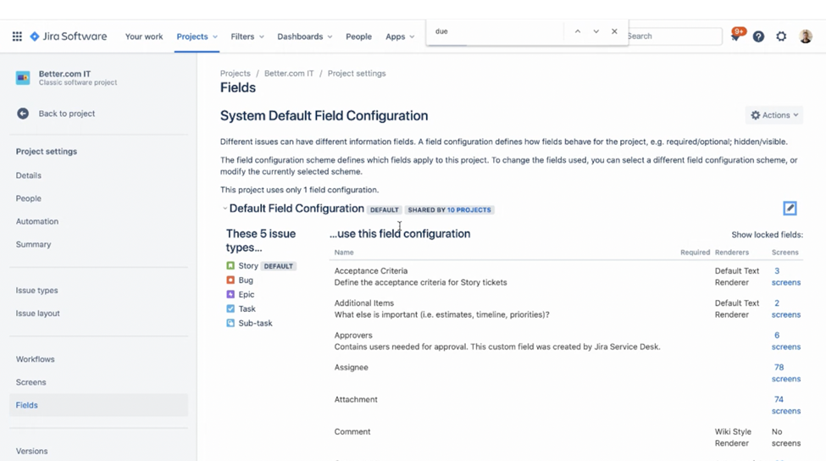This screenshot has height=461, width=826.
Task: Open 2 screens link for Additional Items
Action: tap(786, 308)
